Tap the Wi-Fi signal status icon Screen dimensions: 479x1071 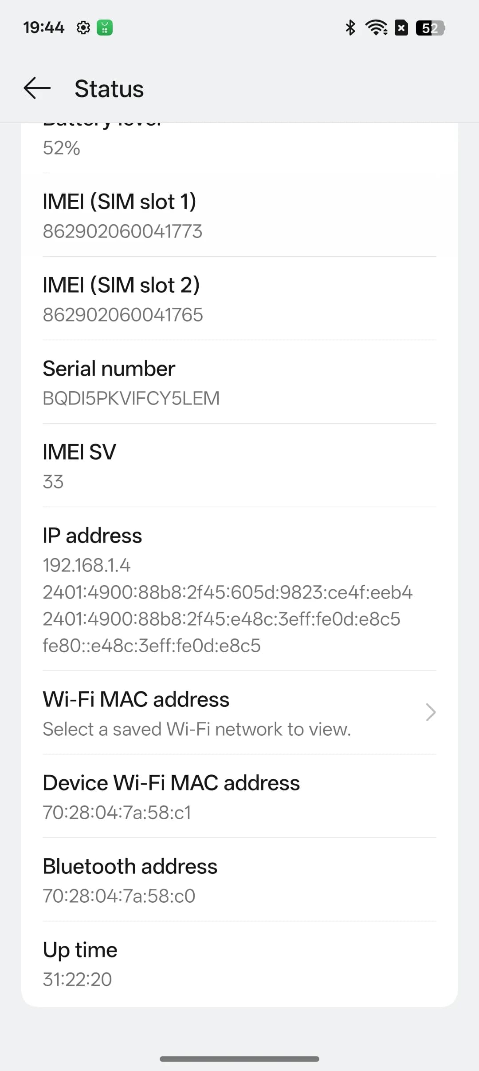[376, 28]
